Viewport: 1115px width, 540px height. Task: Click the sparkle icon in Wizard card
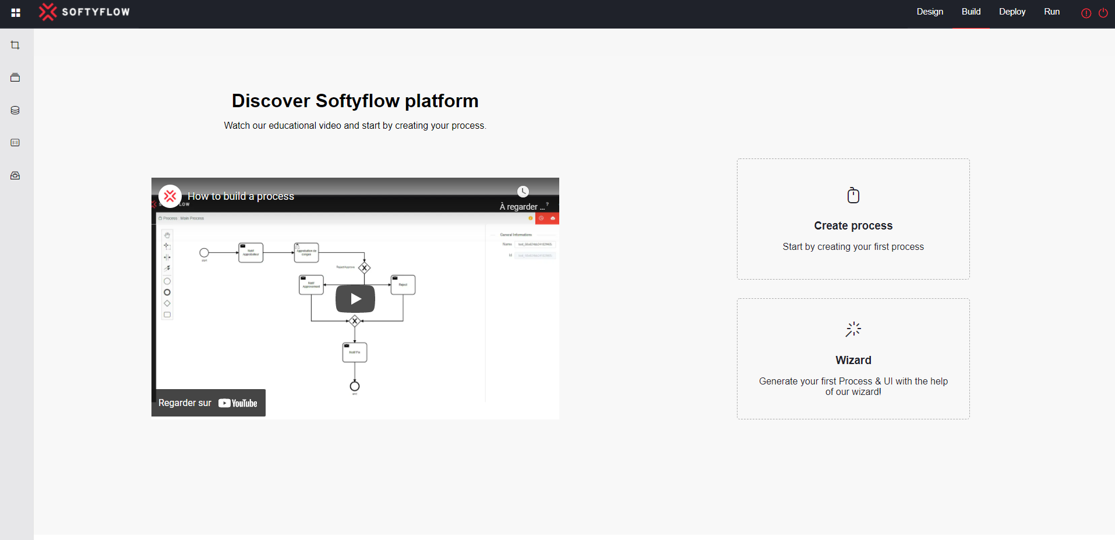(x=853, y=329)
